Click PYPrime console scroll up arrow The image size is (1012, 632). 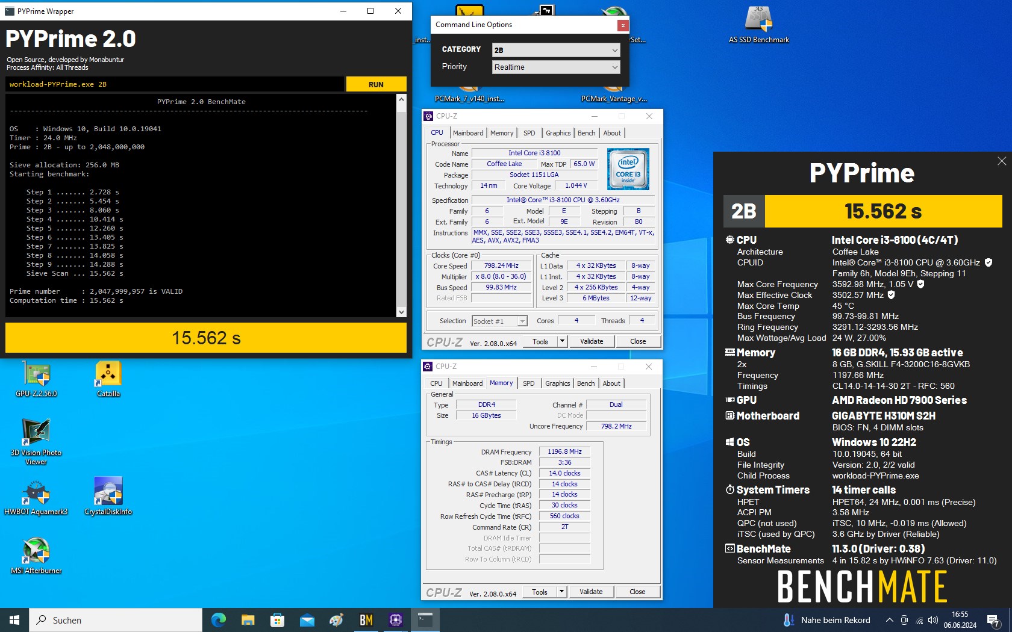(x=402, y=99)
